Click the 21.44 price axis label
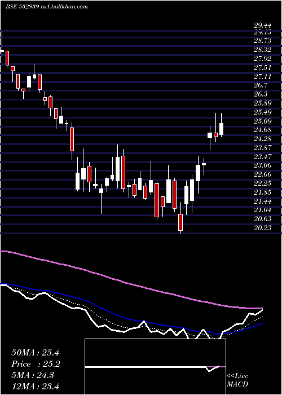 pos(263,201)
